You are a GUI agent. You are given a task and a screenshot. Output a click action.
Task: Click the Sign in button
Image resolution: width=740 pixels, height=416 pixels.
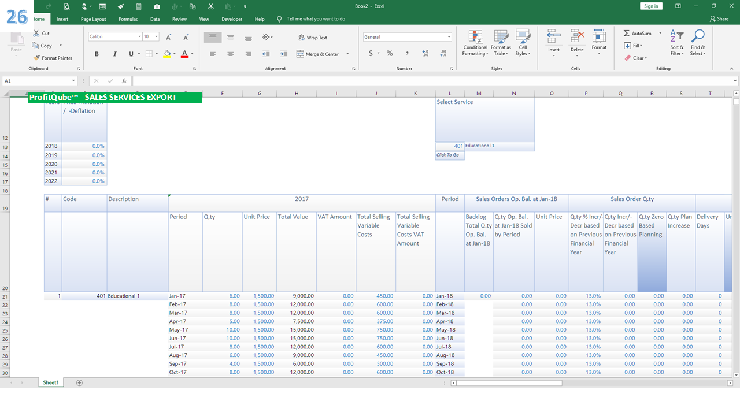(x=651, y=6)
